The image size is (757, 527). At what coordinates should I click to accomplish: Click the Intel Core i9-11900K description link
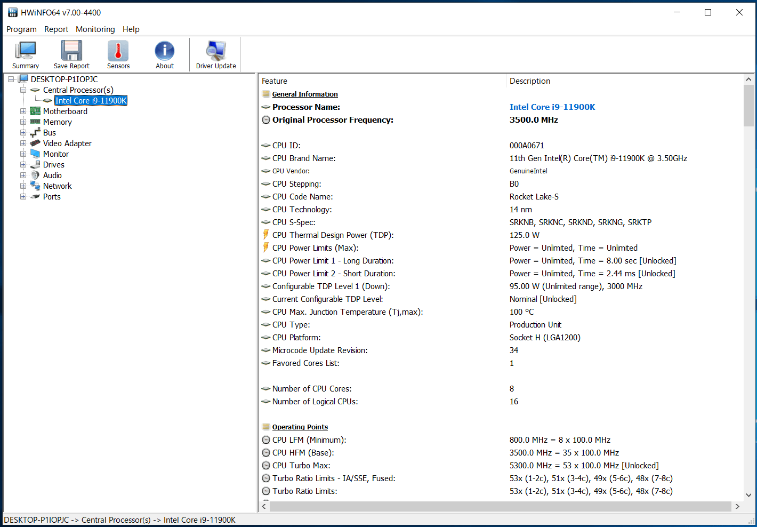552,107
